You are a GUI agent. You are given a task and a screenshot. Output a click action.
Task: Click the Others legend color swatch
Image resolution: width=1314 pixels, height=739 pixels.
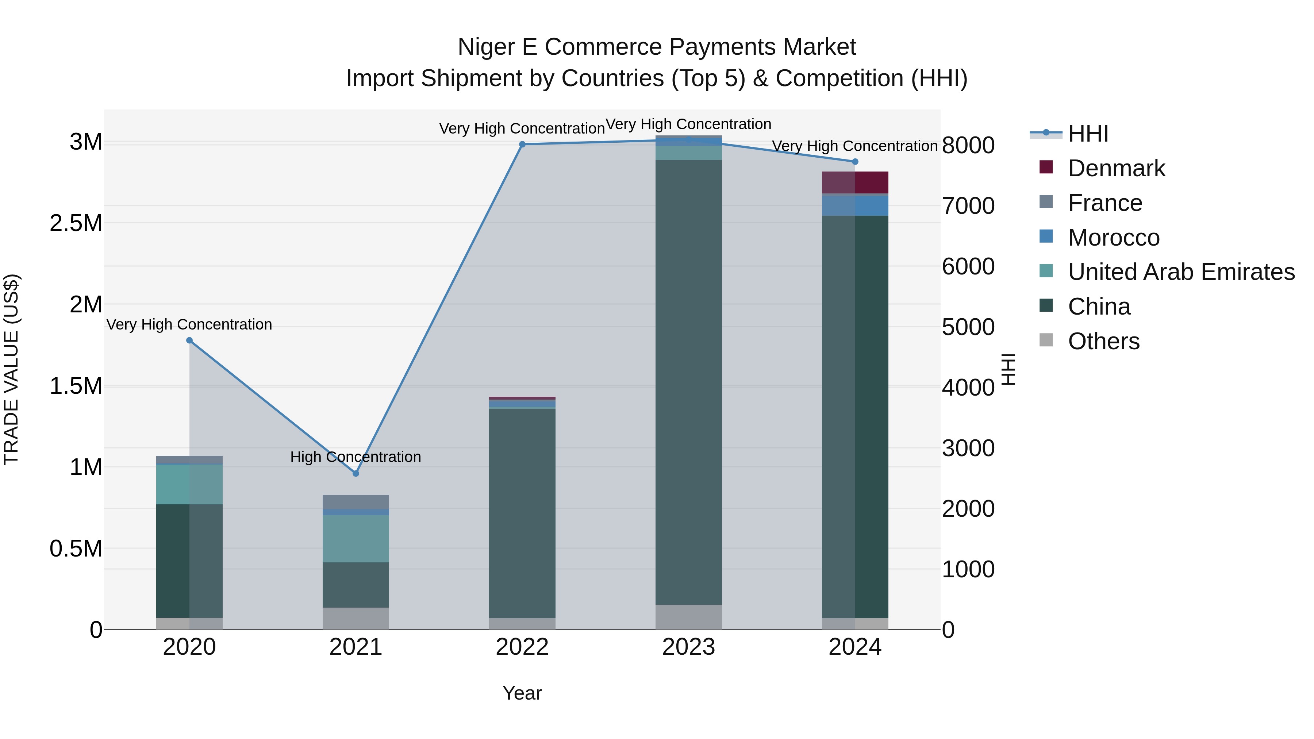(x=1046, y=340)
